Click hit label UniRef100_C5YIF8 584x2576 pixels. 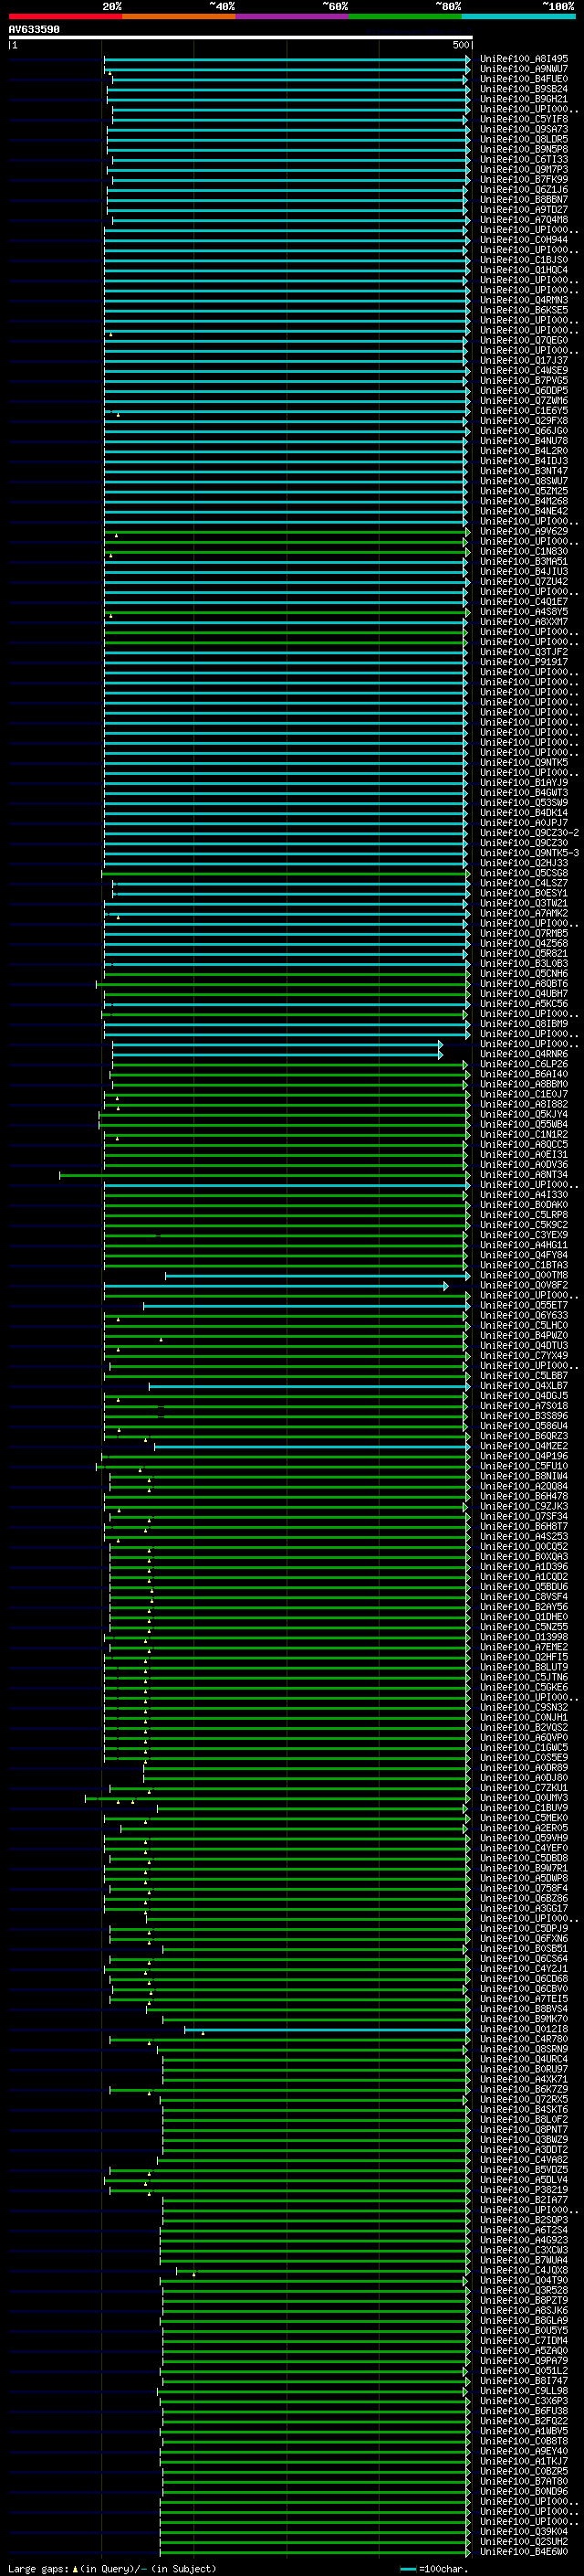point(524,119)
